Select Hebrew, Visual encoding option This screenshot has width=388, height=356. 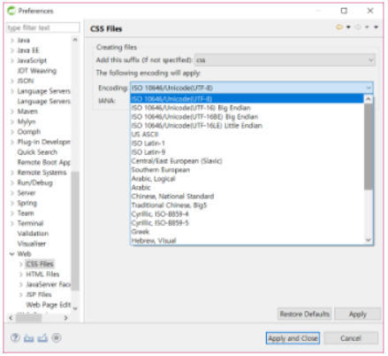click(247, 241)
